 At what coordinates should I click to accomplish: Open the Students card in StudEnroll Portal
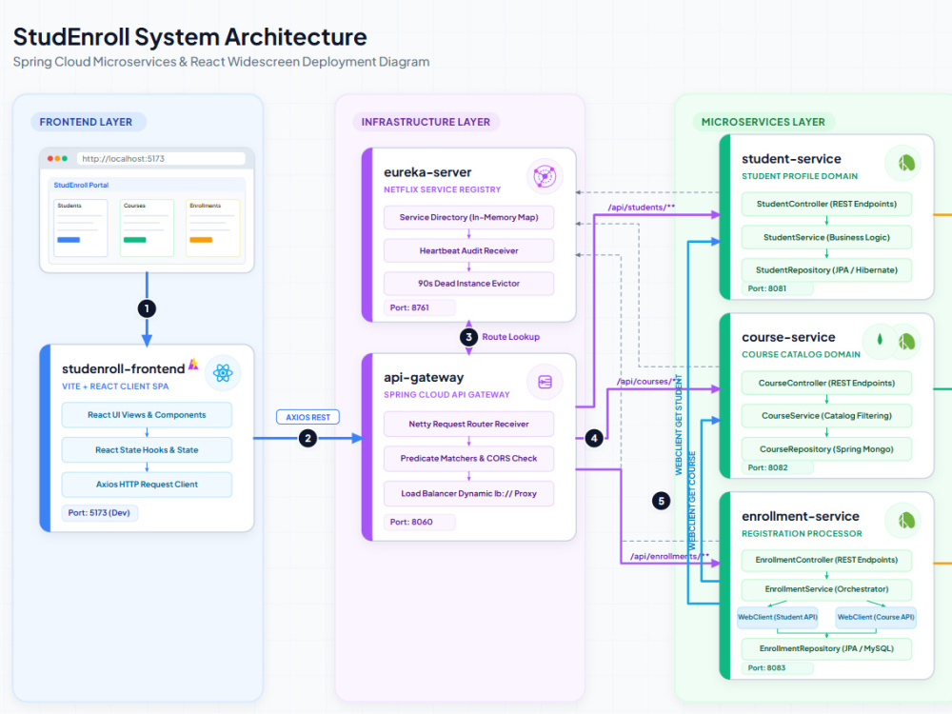pyautogui.click(x=81, y=228)
